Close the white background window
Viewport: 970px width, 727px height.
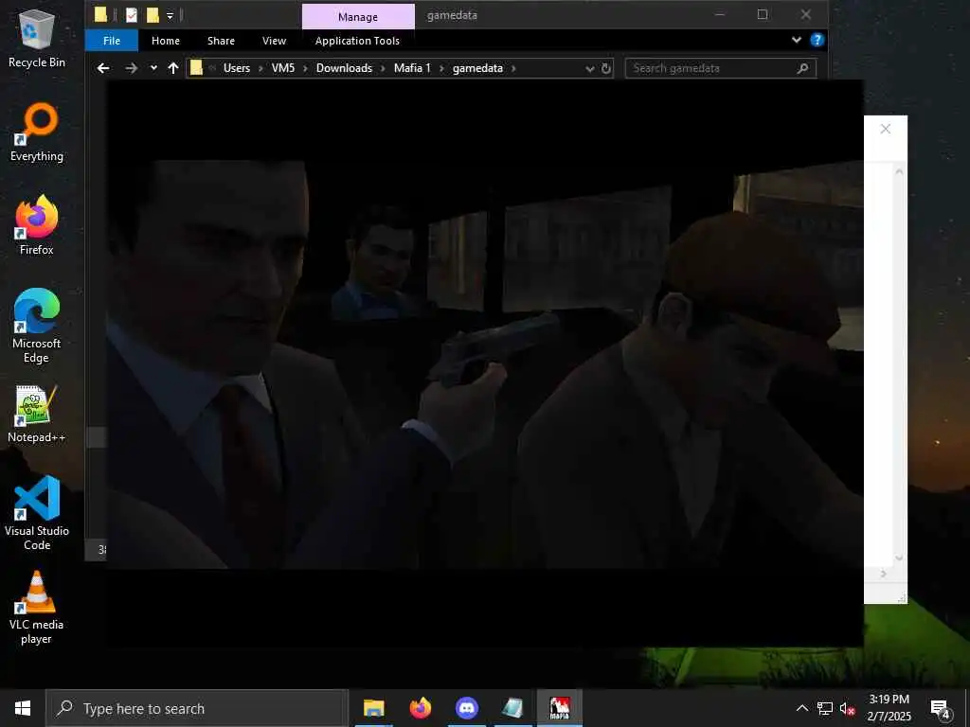click(x=886, y=129)
